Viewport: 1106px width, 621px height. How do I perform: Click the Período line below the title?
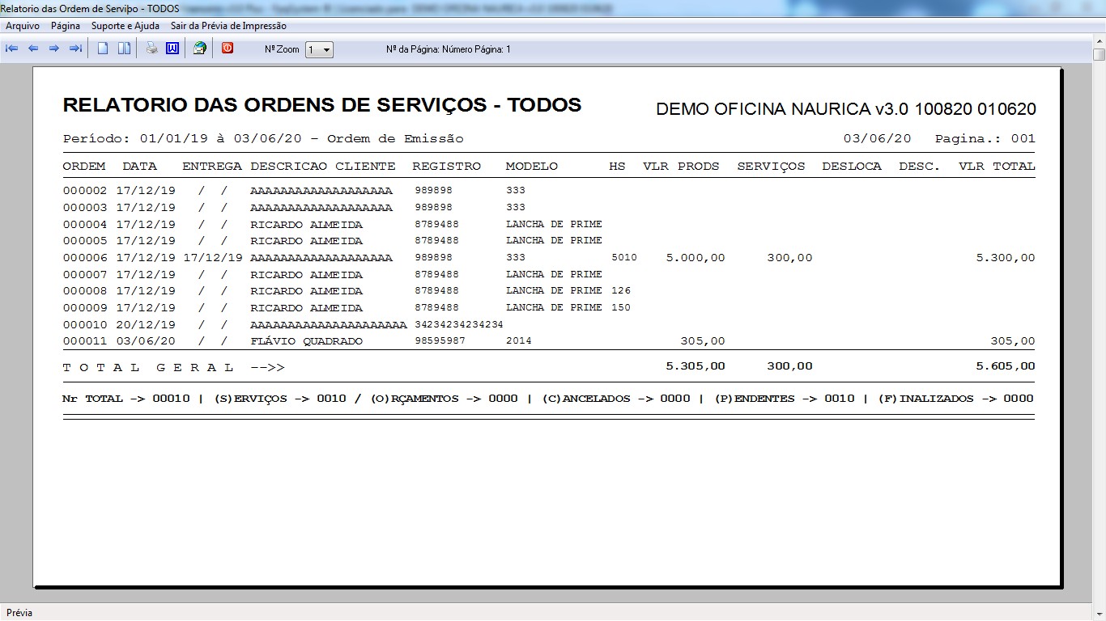(263, 138)
